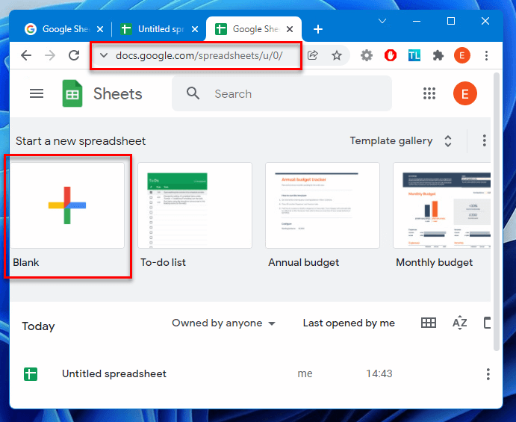Bookmark this page with the star icon
Image resolution: width=516 pixels, height=422 pixels.
coord(336,55)
